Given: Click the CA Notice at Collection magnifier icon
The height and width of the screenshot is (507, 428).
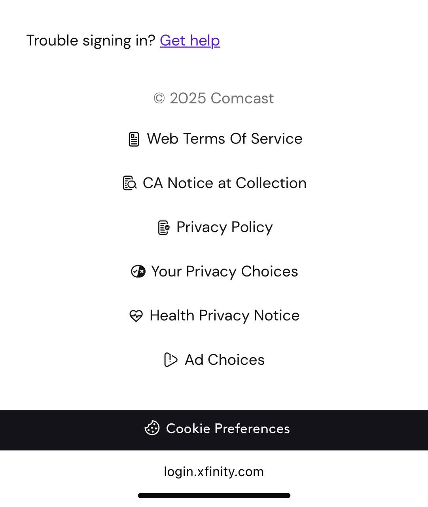Looking at the screenshot, I should click(x=130, y=183).
